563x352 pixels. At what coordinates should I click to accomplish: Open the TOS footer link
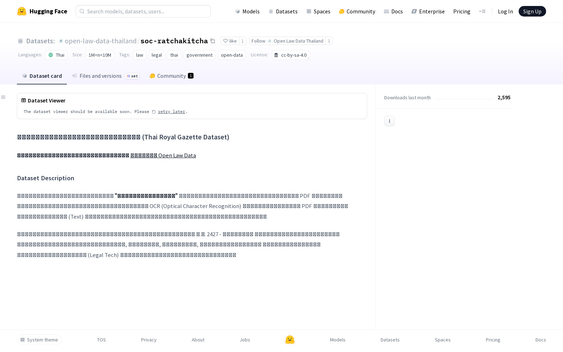click(101, 340)
